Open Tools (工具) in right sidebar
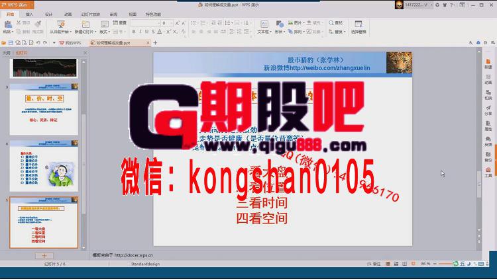 pyautogui.click(x=488, y=172)
